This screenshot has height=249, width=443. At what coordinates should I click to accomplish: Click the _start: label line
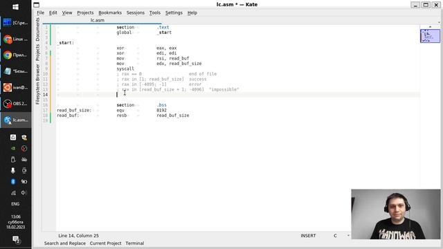[x=65, y=43]
